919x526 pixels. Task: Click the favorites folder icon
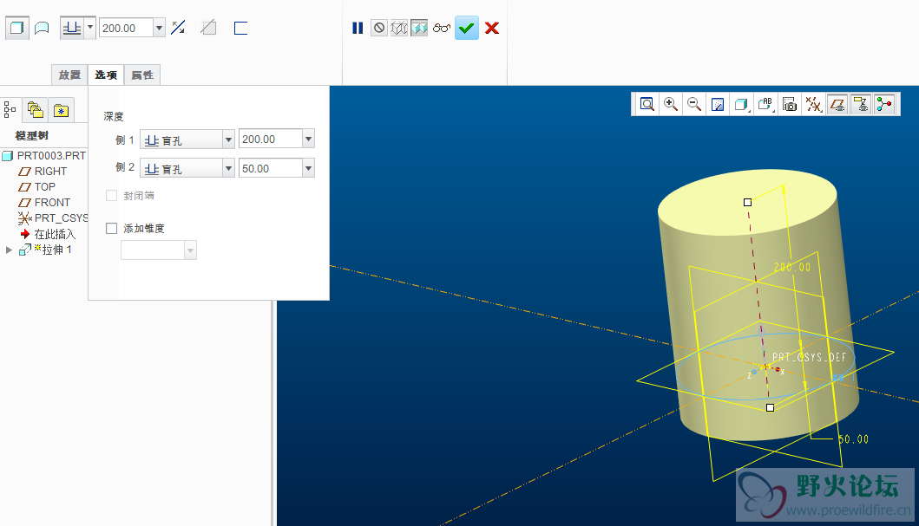point(61,109)
